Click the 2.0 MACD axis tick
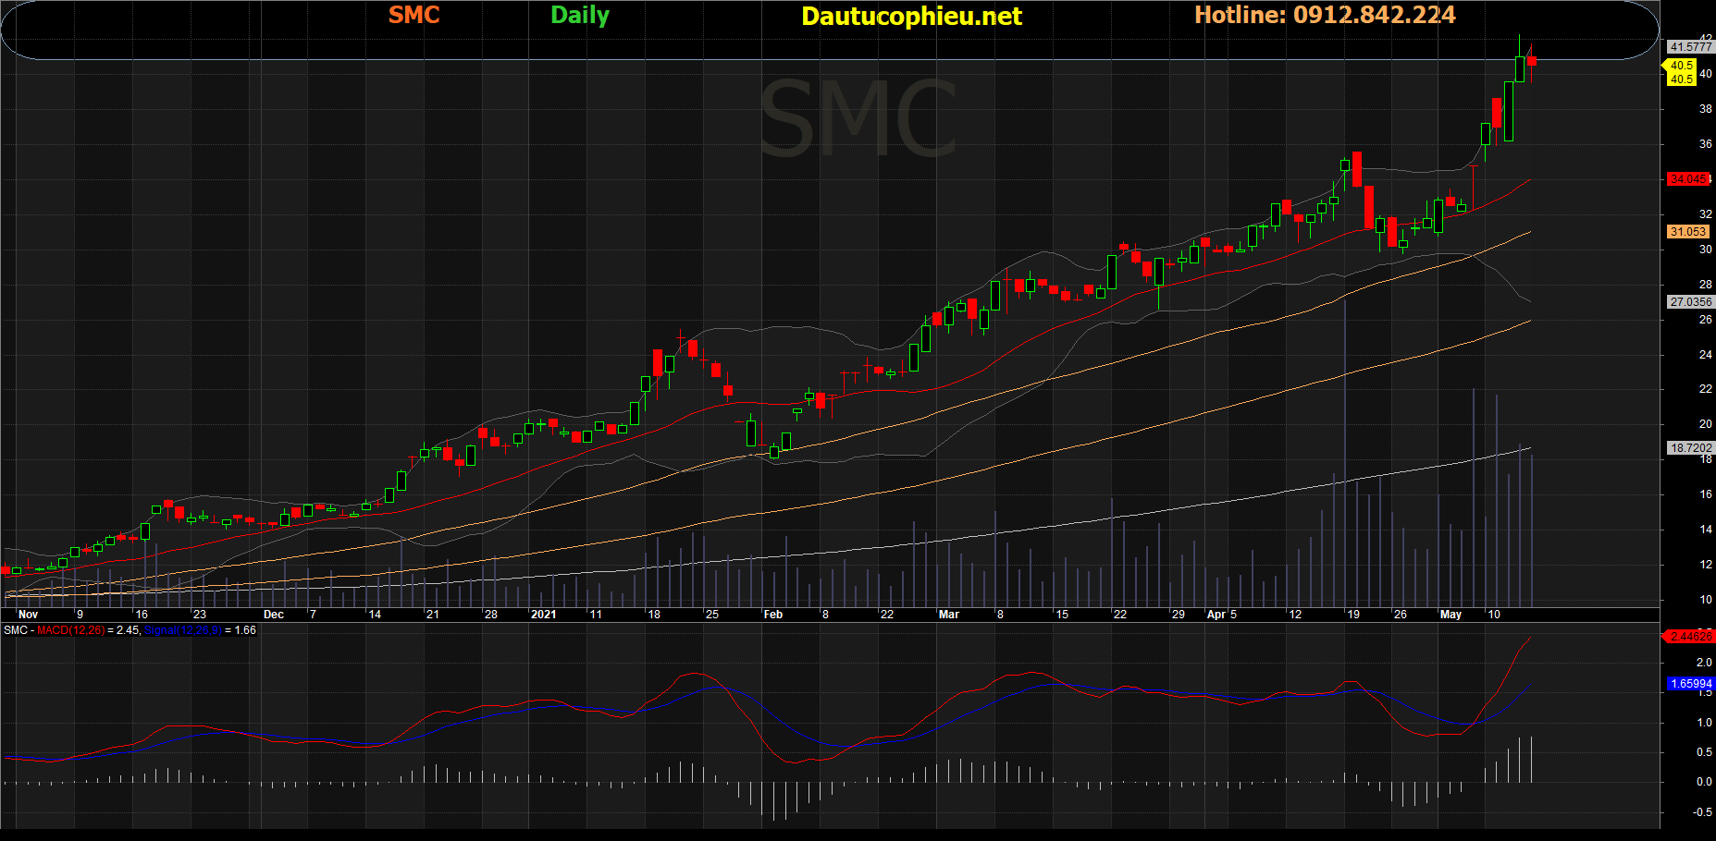Screen dimensions: 1716x841 pyautogui.click(x=1704, y=663)
